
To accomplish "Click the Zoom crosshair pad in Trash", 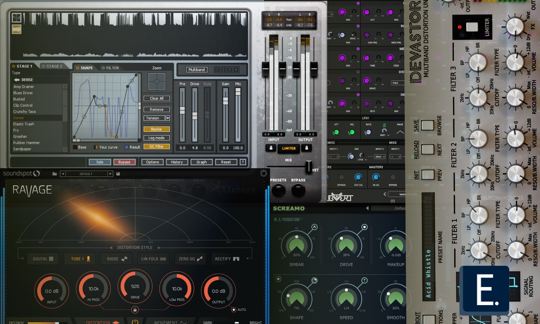I will click(x=157, y=82).
